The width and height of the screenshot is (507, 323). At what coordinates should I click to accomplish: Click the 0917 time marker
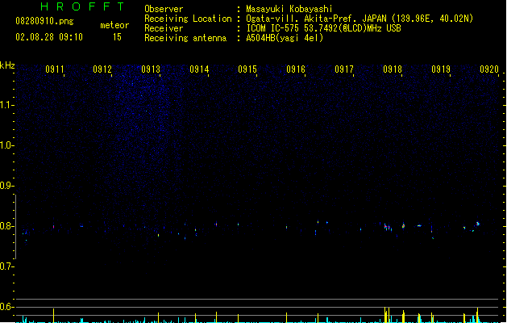coord(344,69)
